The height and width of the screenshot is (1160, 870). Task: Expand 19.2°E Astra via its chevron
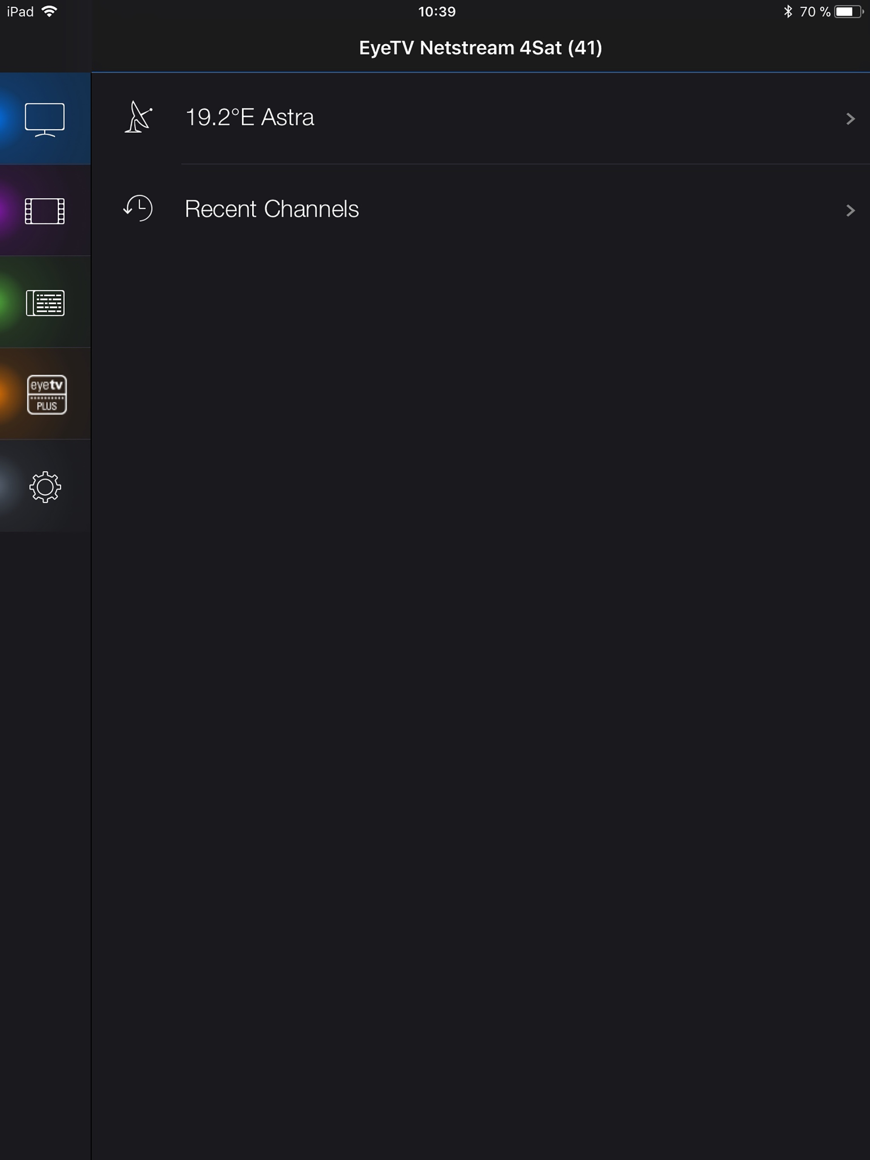pyautogui.click(x=850, y=119)
